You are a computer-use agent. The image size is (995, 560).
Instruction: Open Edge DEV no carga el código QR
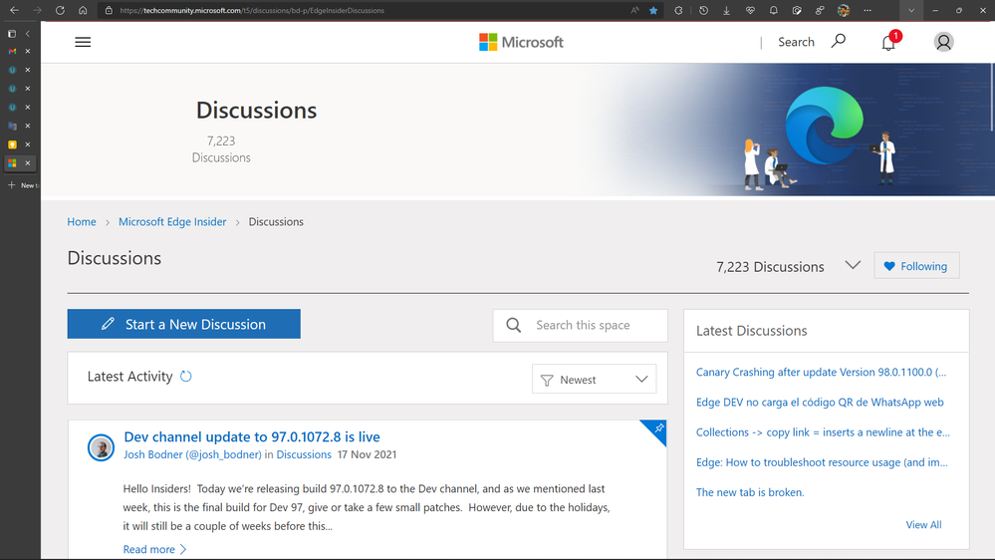[820, 402]
